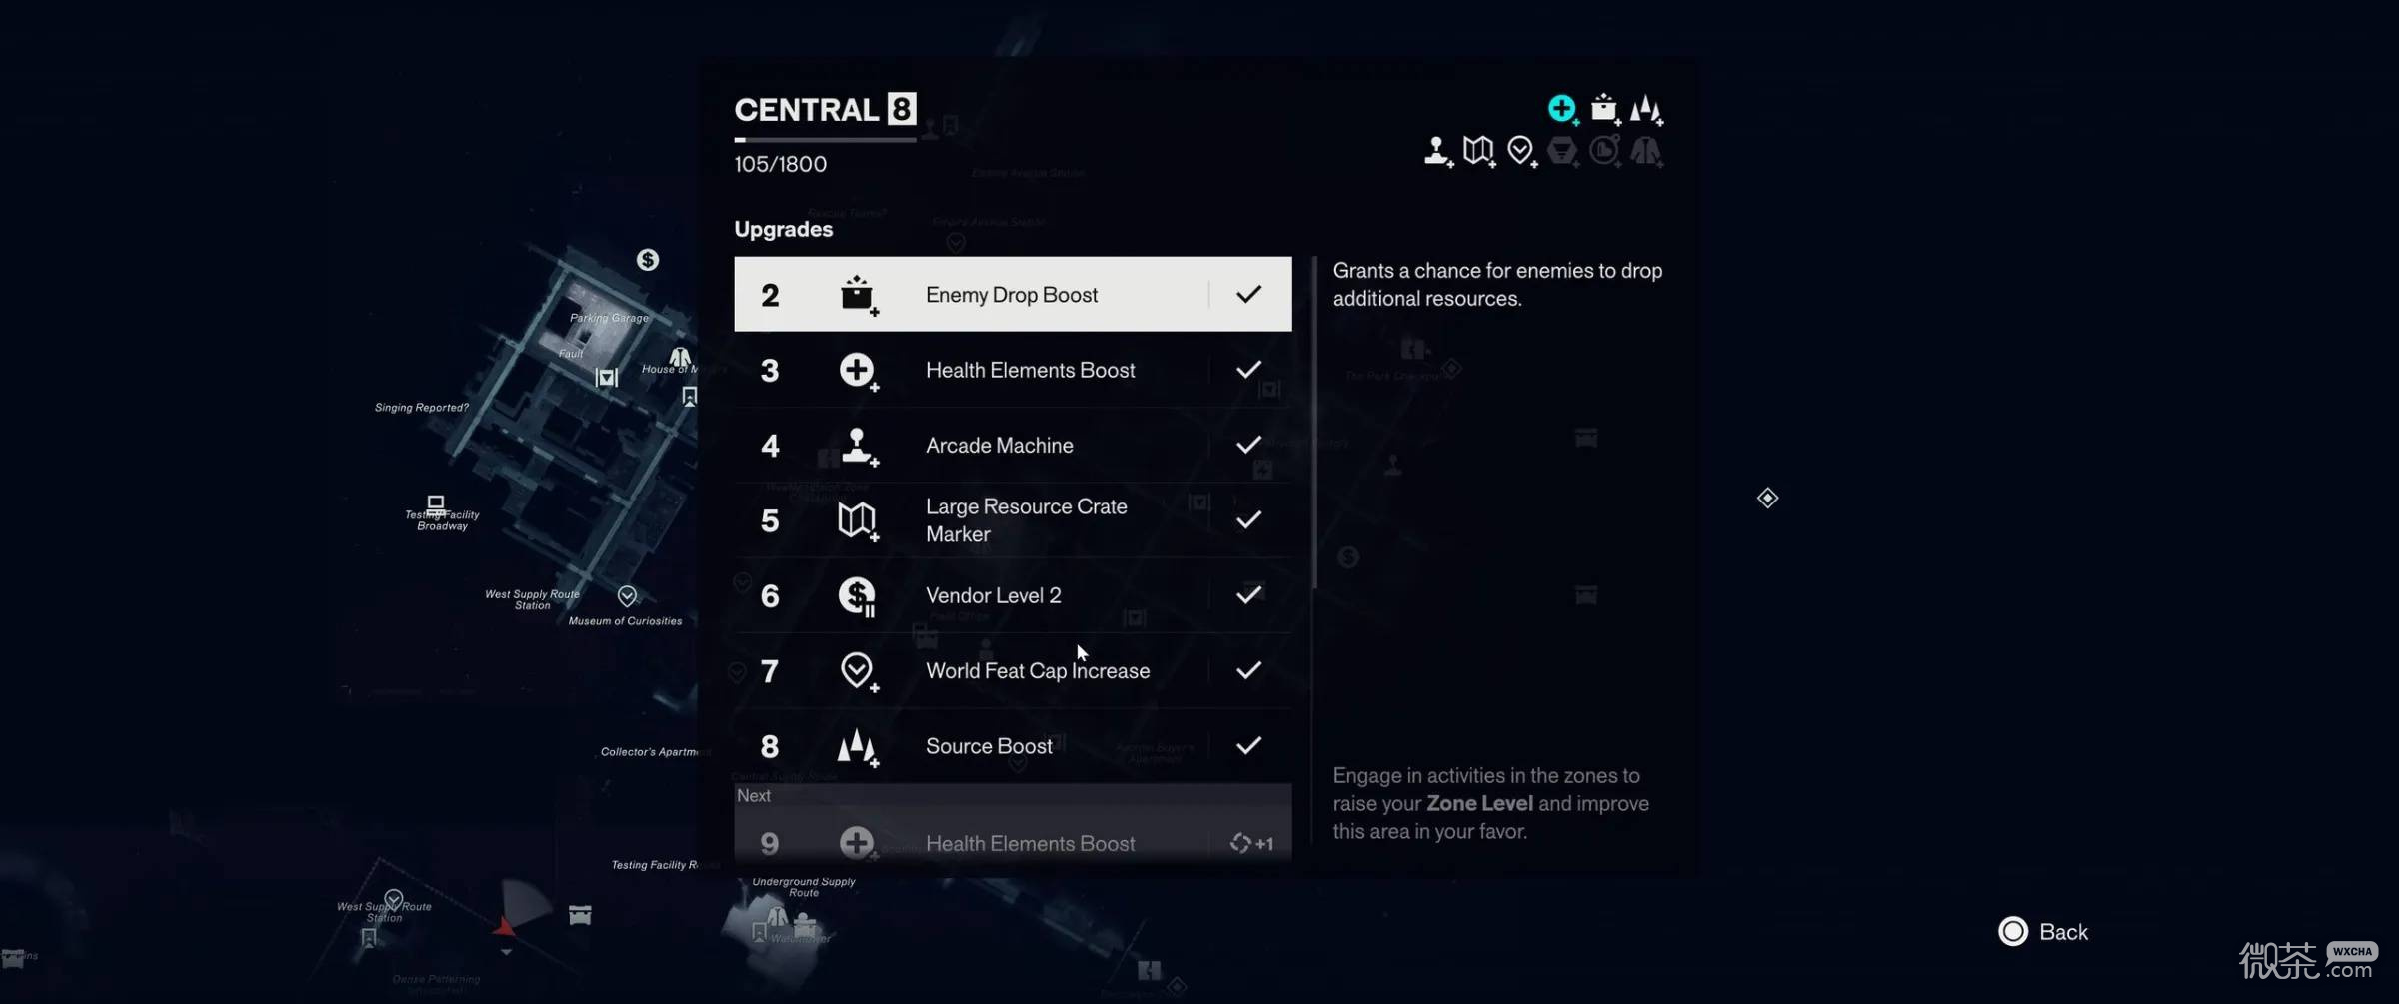This screenshot has height=1004, width=2399.
Task: Click the Museum of Curiosities map label
Action: (625, 621)
